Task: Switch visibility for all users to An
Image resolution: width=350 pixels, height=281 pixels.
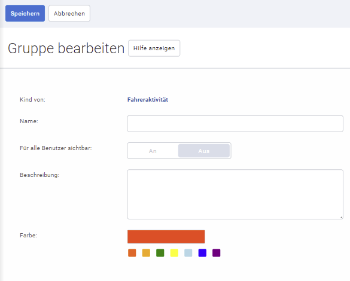Action: pyautogui.click(x=153, y=151)
